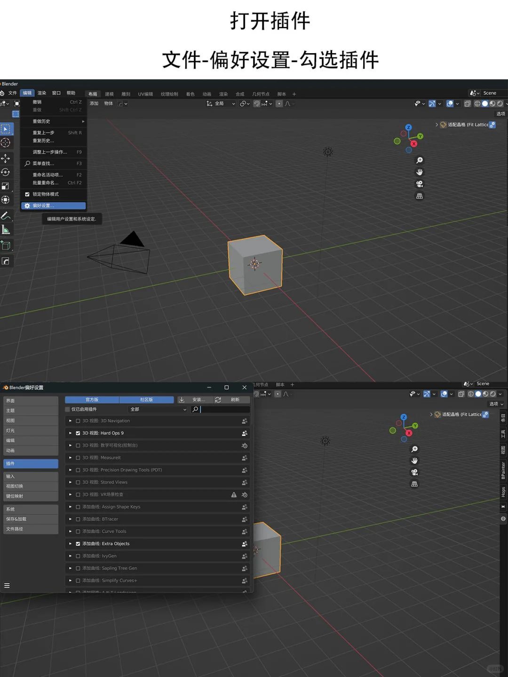Open the viewport shading solid mode icon
This screenshot has height=677, width=508.
(484, 103)
